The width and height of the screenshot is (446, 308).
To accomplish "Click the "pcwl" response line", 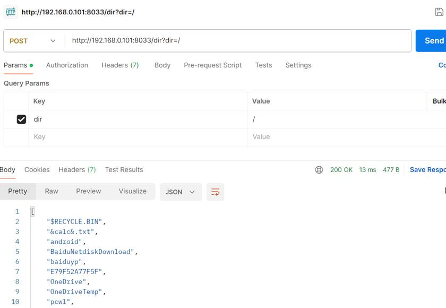I will (61, 302).
